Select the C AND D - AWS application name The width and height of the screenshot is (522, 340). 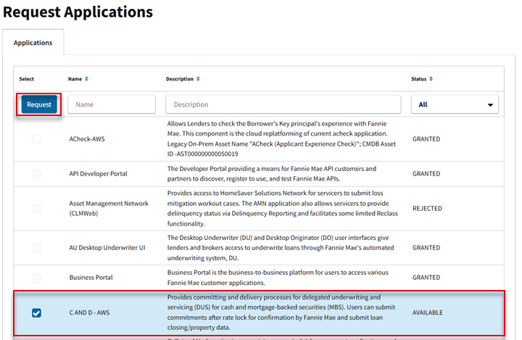95,313
